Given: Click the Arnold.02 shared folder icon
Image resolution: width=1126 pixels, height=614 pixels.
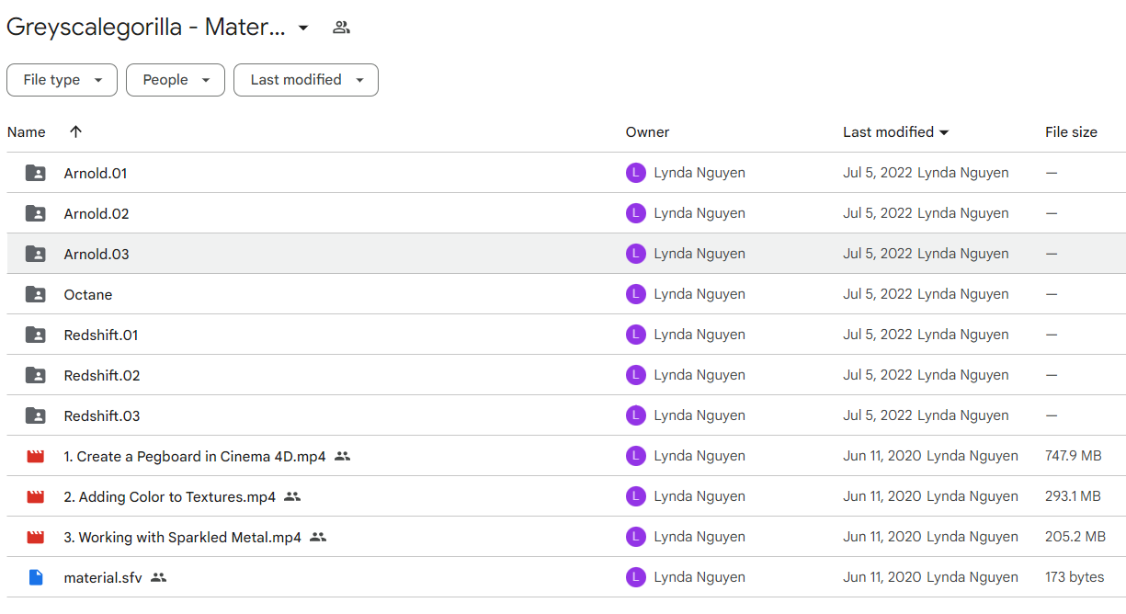Looking at the screenshot, I should 35,213.
